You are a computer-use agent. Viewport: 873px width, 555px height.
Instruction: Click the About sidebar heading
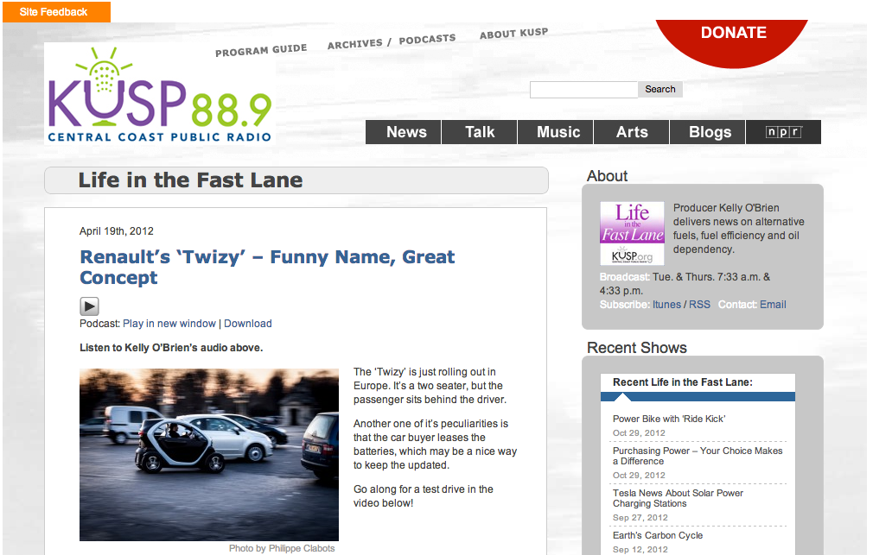[607, 176]
